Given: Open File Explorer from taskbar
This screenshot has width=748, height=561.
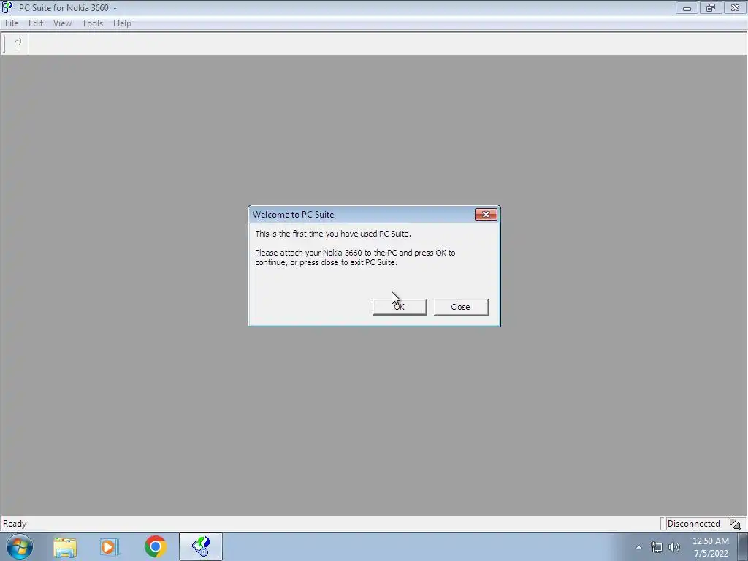Looking at the screenshot, I should pyautogui.click(x=65, y=547).
